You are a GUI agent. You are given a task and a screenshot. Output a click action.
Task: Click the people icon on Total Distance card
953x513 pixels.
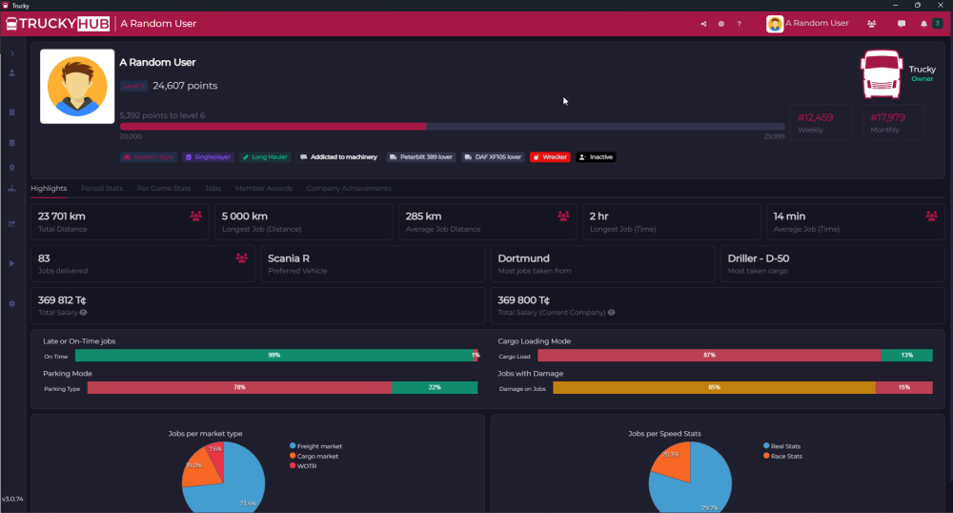195,215
